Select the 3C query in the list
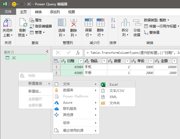 coord(25,58)
